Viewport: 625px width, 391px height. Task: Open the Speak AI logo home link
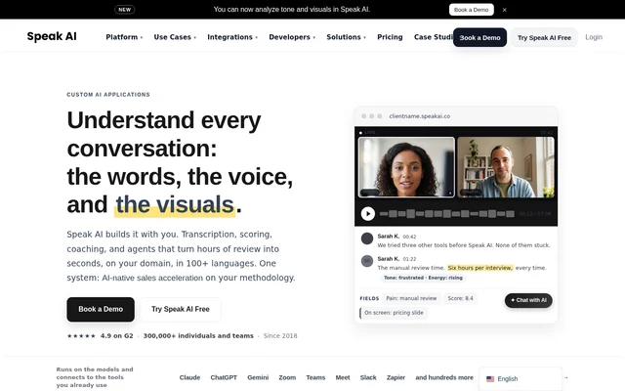pyautogui.click(x=52, y=36)
